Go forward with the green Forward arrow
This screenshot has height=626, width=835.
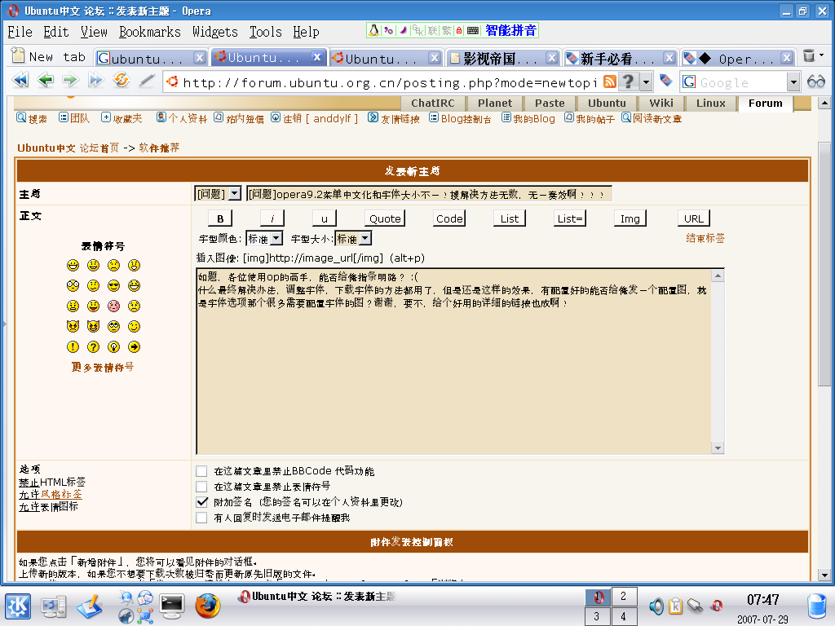coord(70,81)
